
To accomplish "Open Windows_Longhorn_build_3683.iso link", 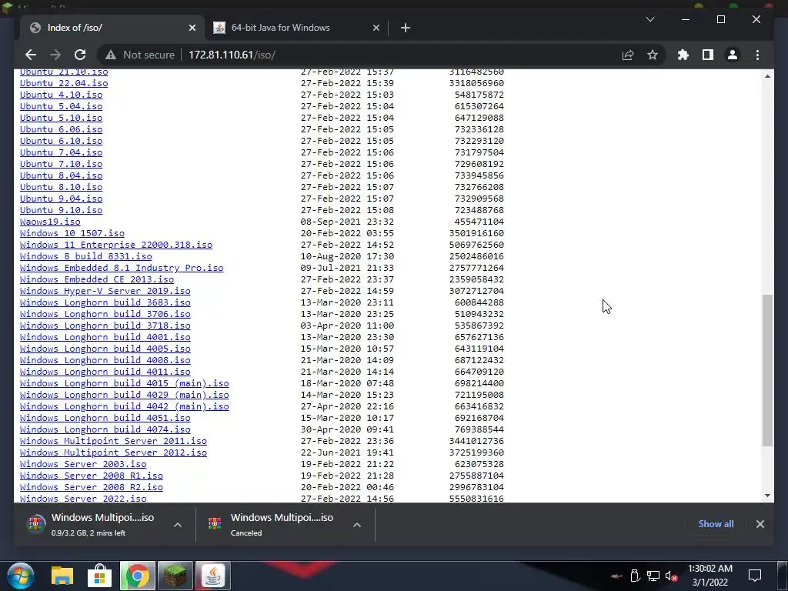I will click(x=105, y=303).
